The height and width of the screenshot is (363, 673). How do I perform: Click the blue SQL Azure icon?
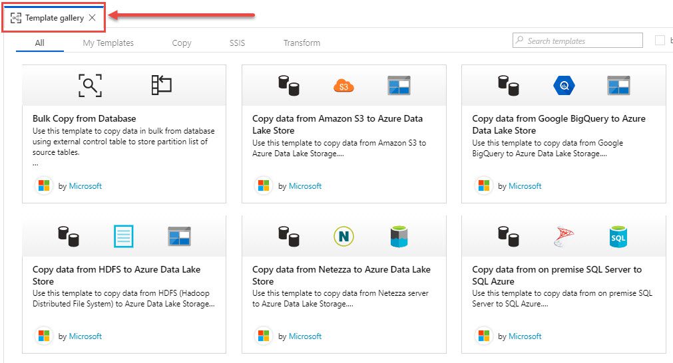(618, 237)
